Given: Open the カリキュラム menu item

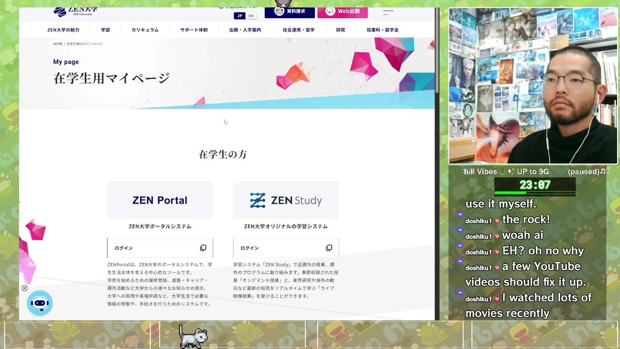Looking at the screenshot, I should 145,30.
